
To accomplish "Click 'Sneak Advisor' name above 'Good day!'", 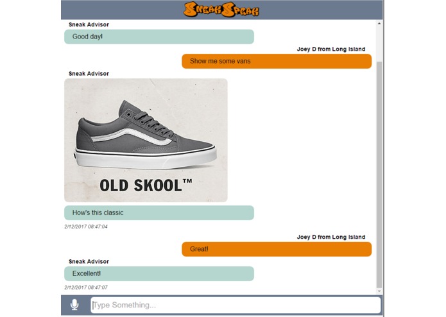I will pos(89,24).
